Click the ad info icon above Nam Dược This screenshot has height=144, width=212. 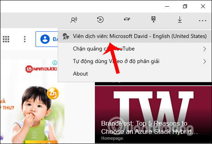tap(55, 63)
